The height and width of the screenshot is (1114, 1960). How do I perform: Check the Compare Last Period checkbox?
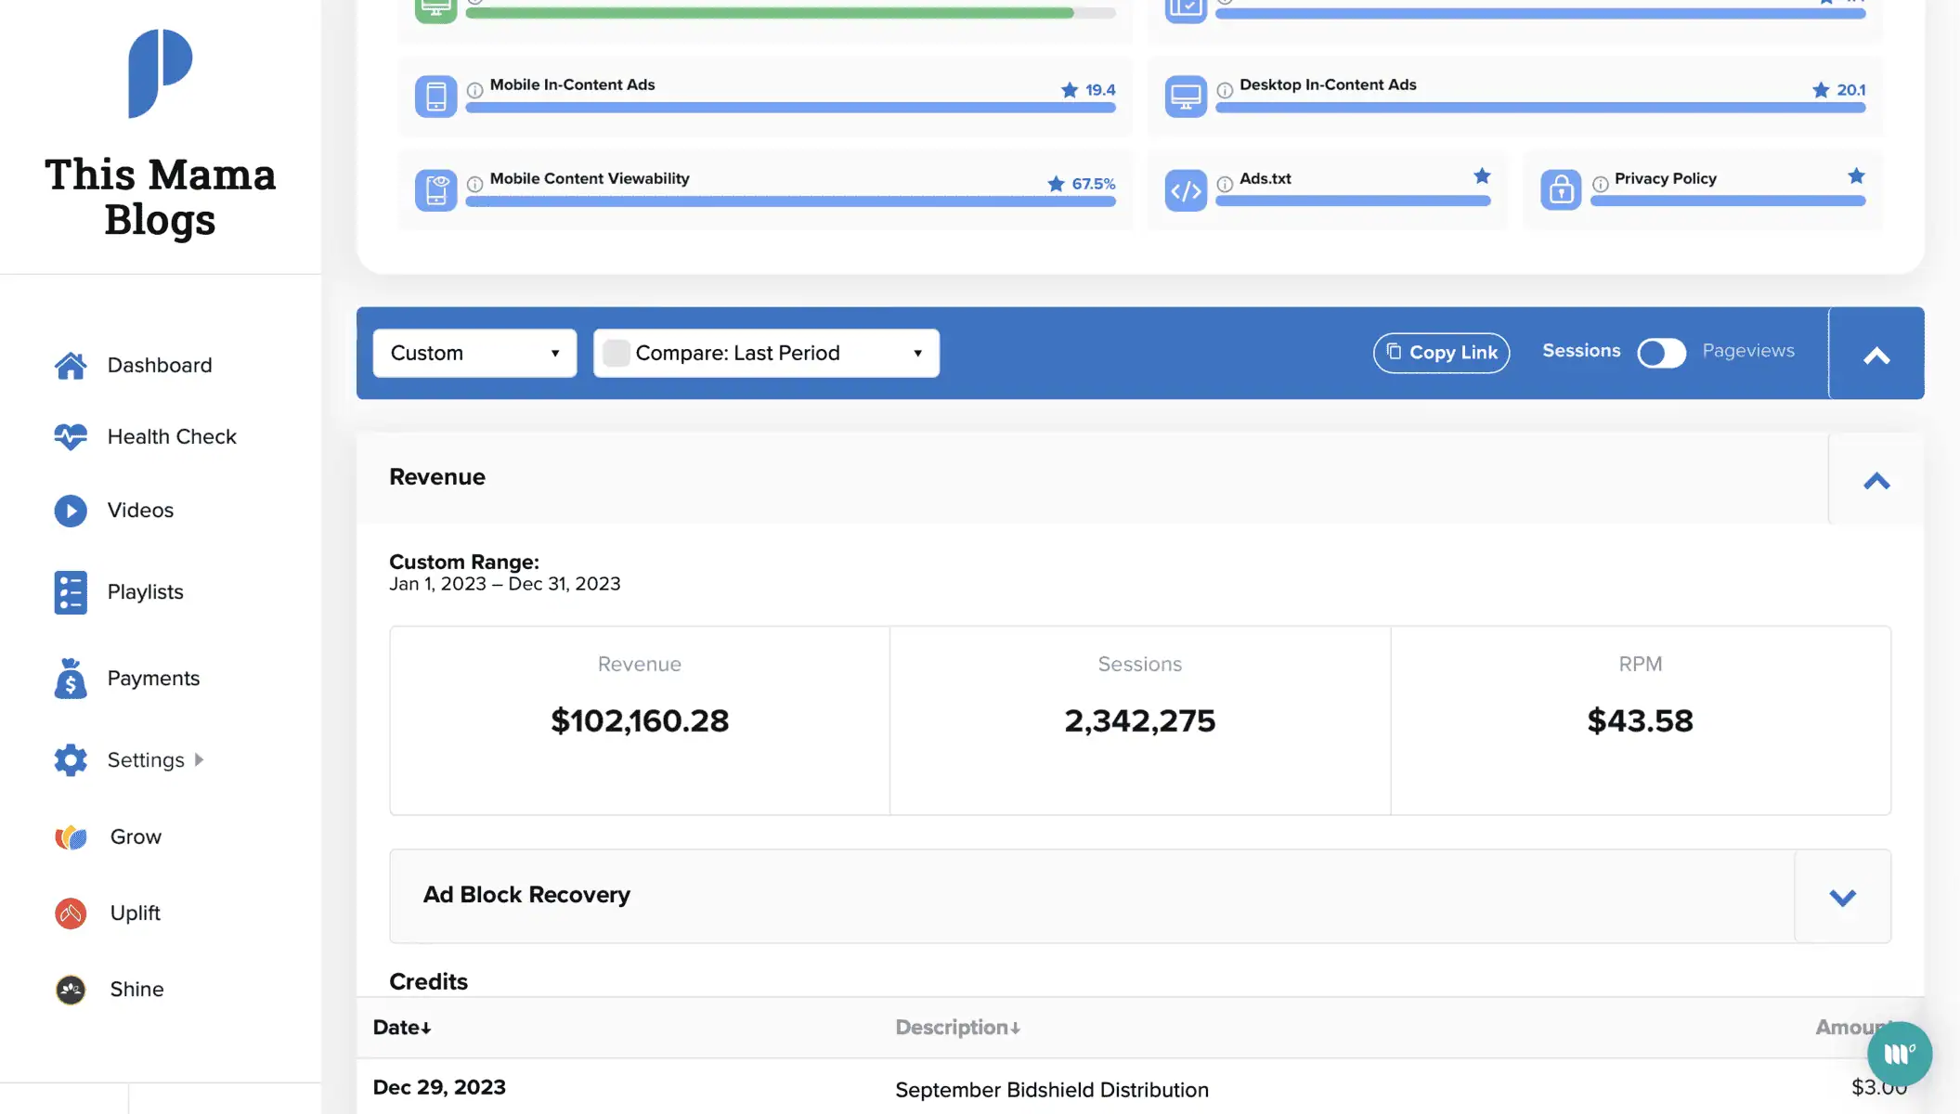click(616, 353)
